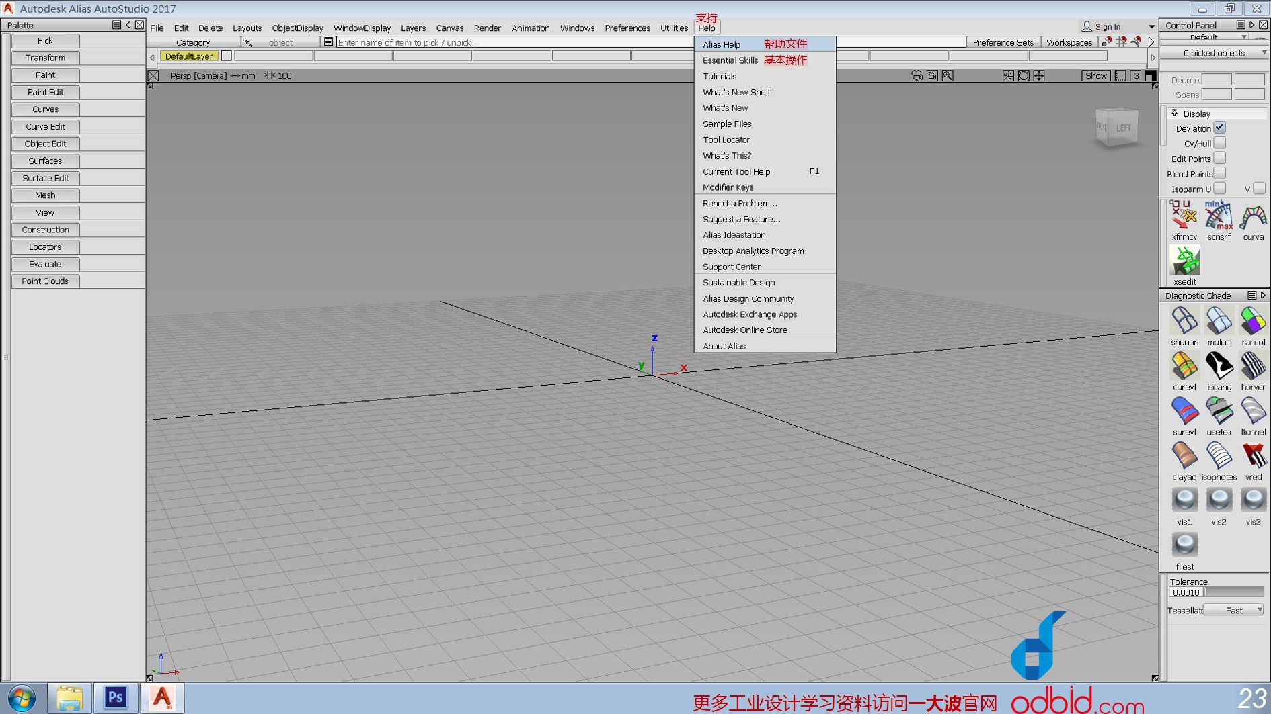Open the Control Panel options menu

(x=1241, y=25)
